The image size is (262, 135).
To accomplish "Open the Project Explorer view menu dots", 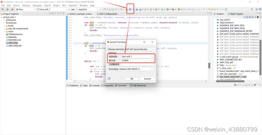I will (58, 13).
